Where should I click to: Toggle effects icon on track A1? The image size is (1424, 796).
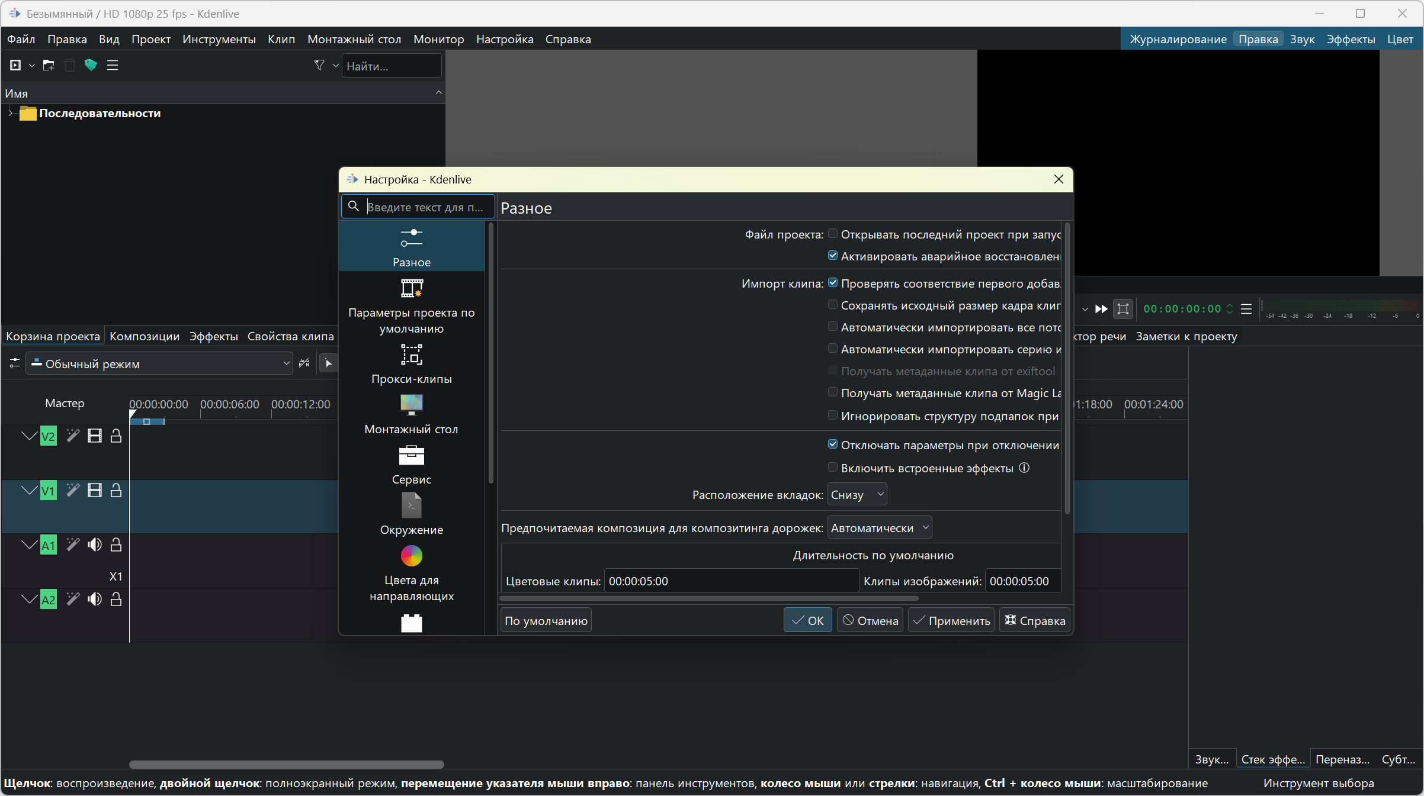(73, 545)
